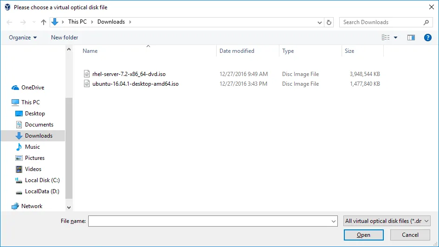Click the Forward navigation arrow
The width and height of the screenshot is (439, 247).
[23, 22]
